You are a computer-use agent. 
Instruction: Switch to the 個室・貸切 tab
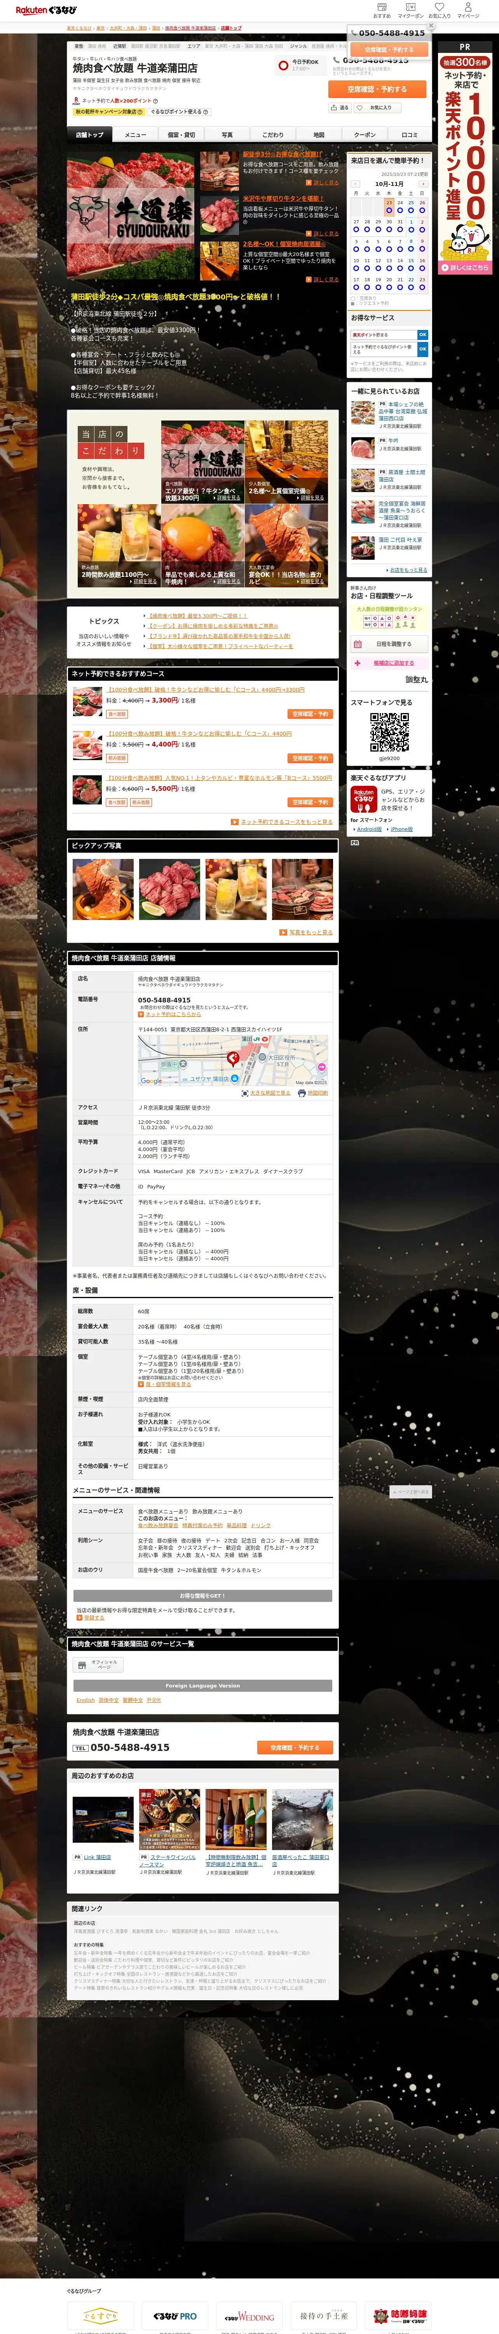(x=181, y=135)
